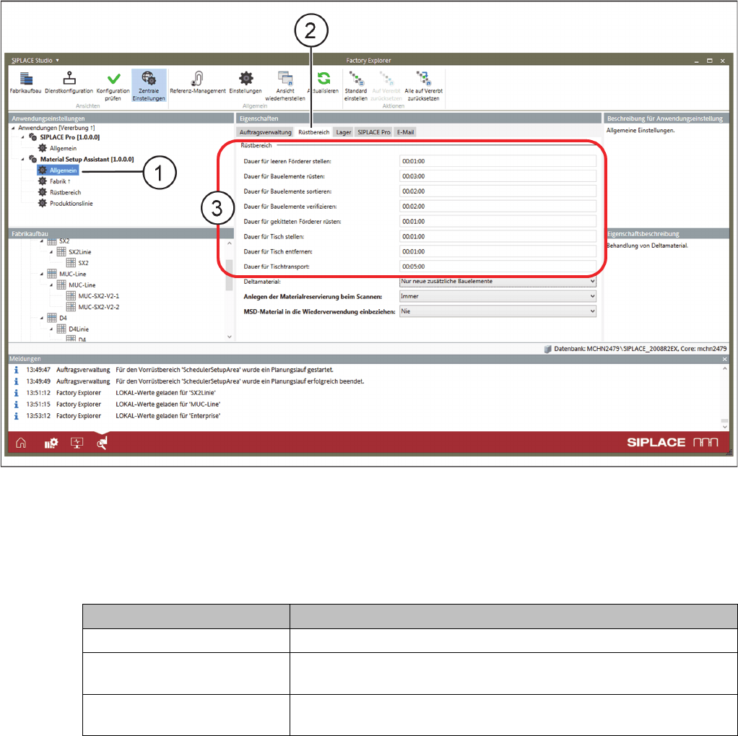Collapse SIPLACE Pro [1.0.0.0] node
The image size is (738, 736).
[x=22, y=137]
